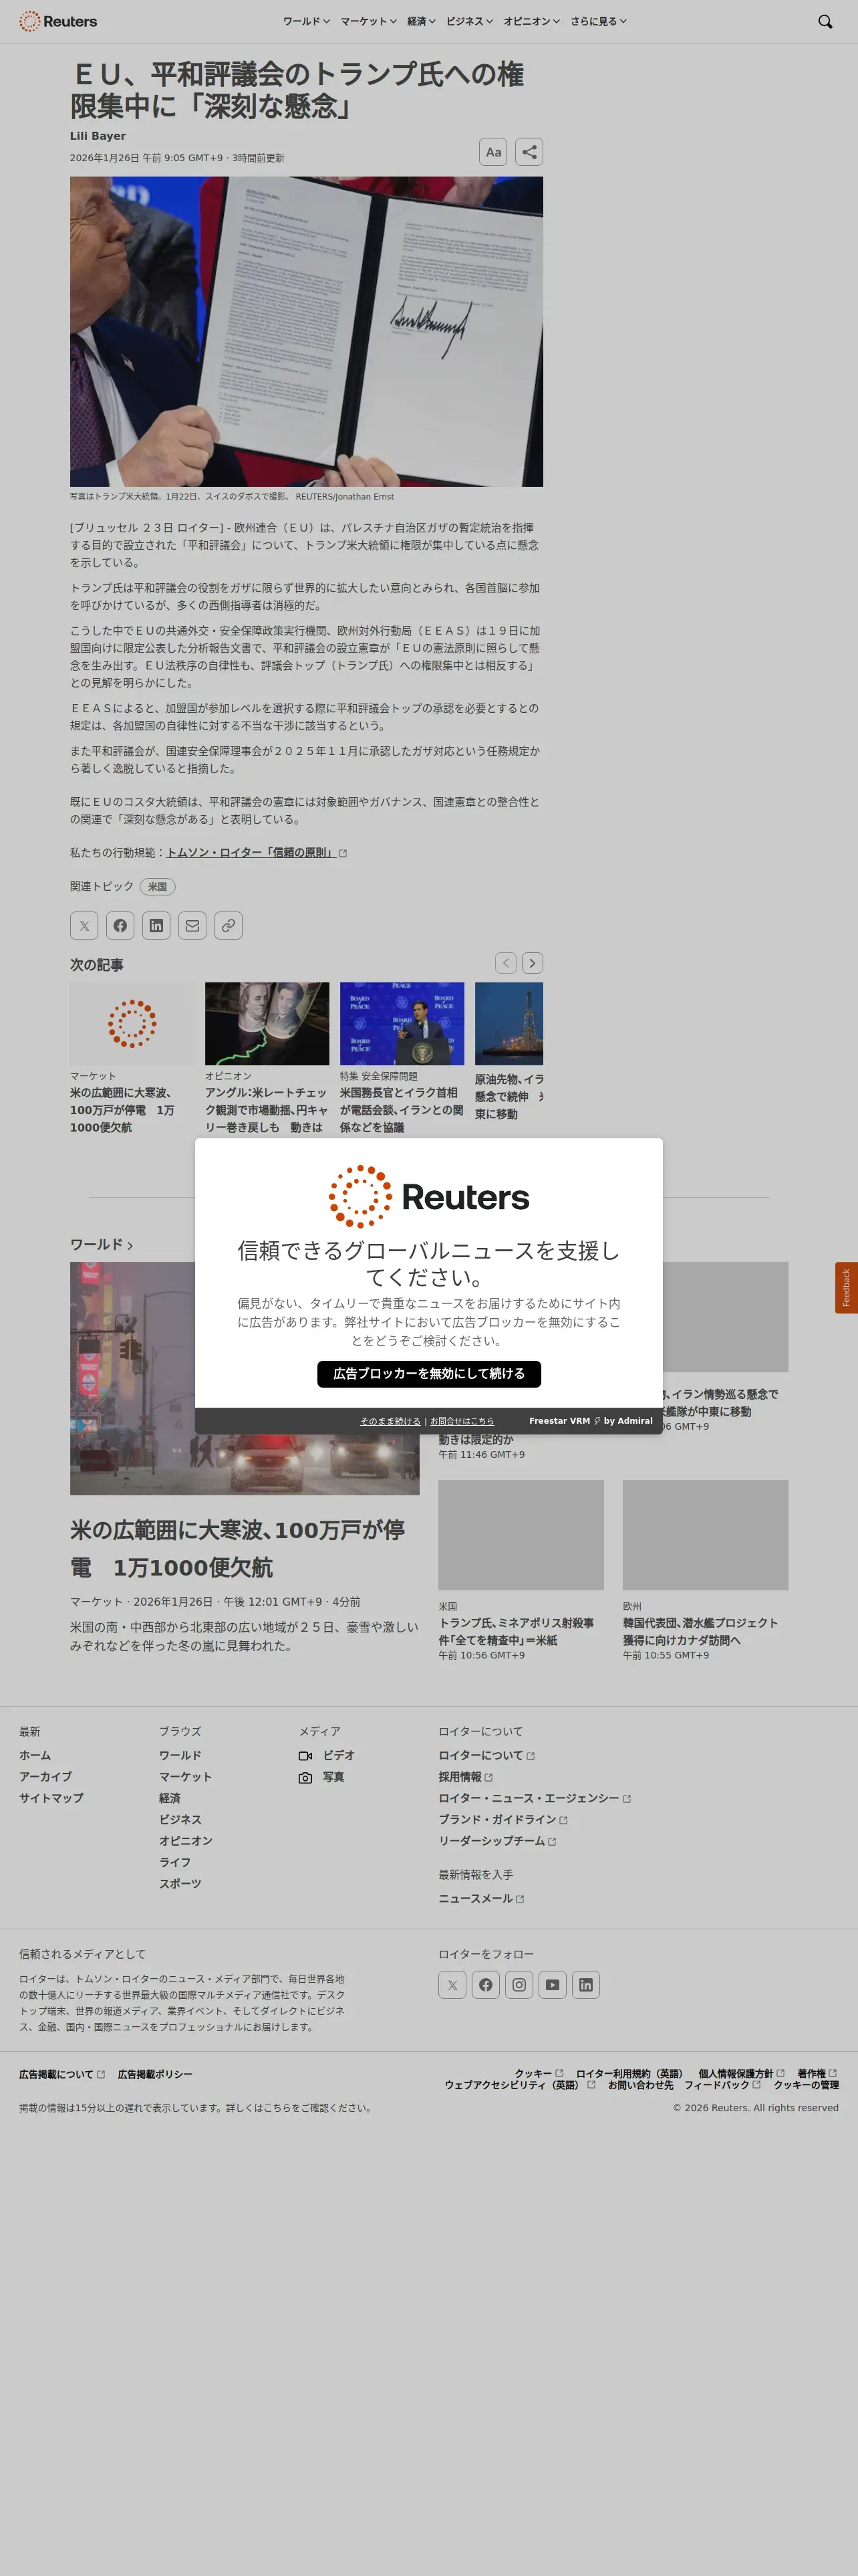Screen dimensions: 858x2576
Task: Open the 信頼の原則 link
Action: 257,853
